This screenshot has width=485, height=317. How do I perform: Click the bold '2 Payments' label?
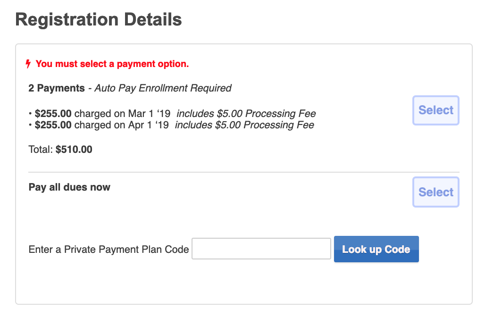click(57, 88)
